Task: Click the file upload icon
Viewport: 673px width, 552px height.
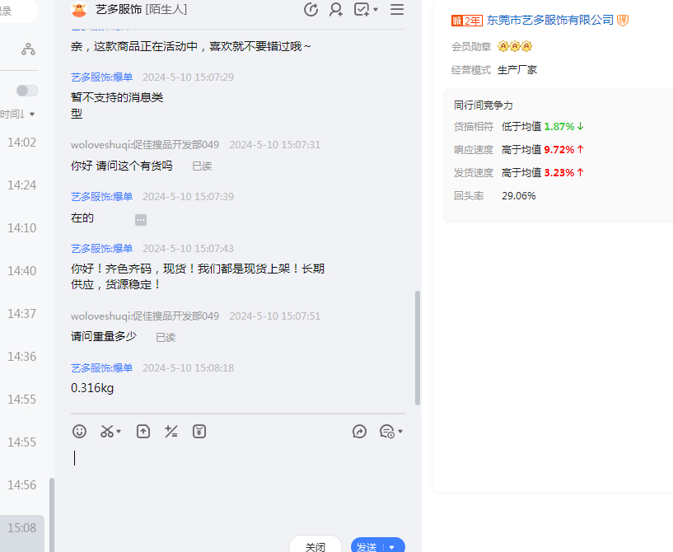Action: point(143,431)
